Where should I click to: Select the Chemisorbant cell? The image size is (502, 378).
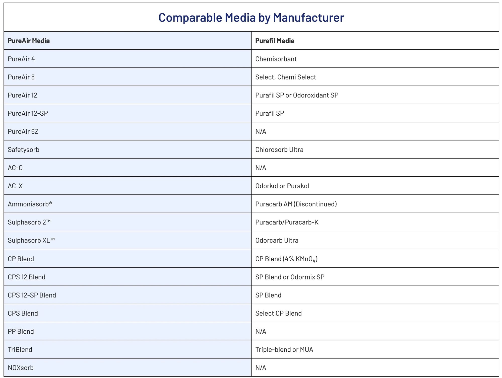(x=276, y=59)
